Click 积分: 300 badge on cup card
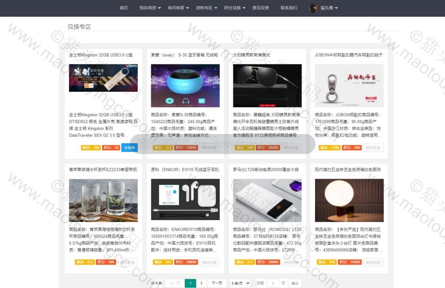The height and width of the screenshot is (288, 445). (x=106, y=262)
